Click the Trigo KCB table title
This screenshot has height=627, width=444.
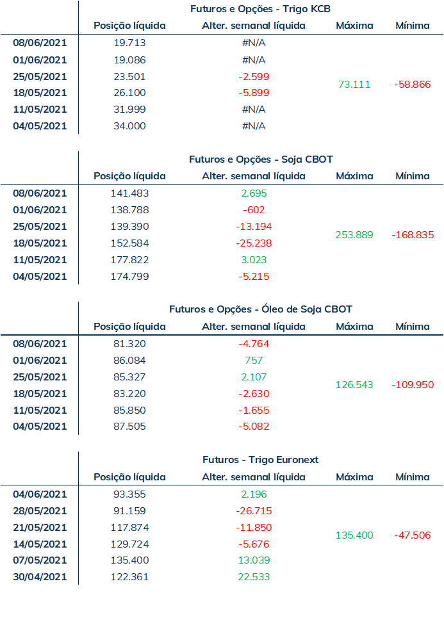(260, 9)
